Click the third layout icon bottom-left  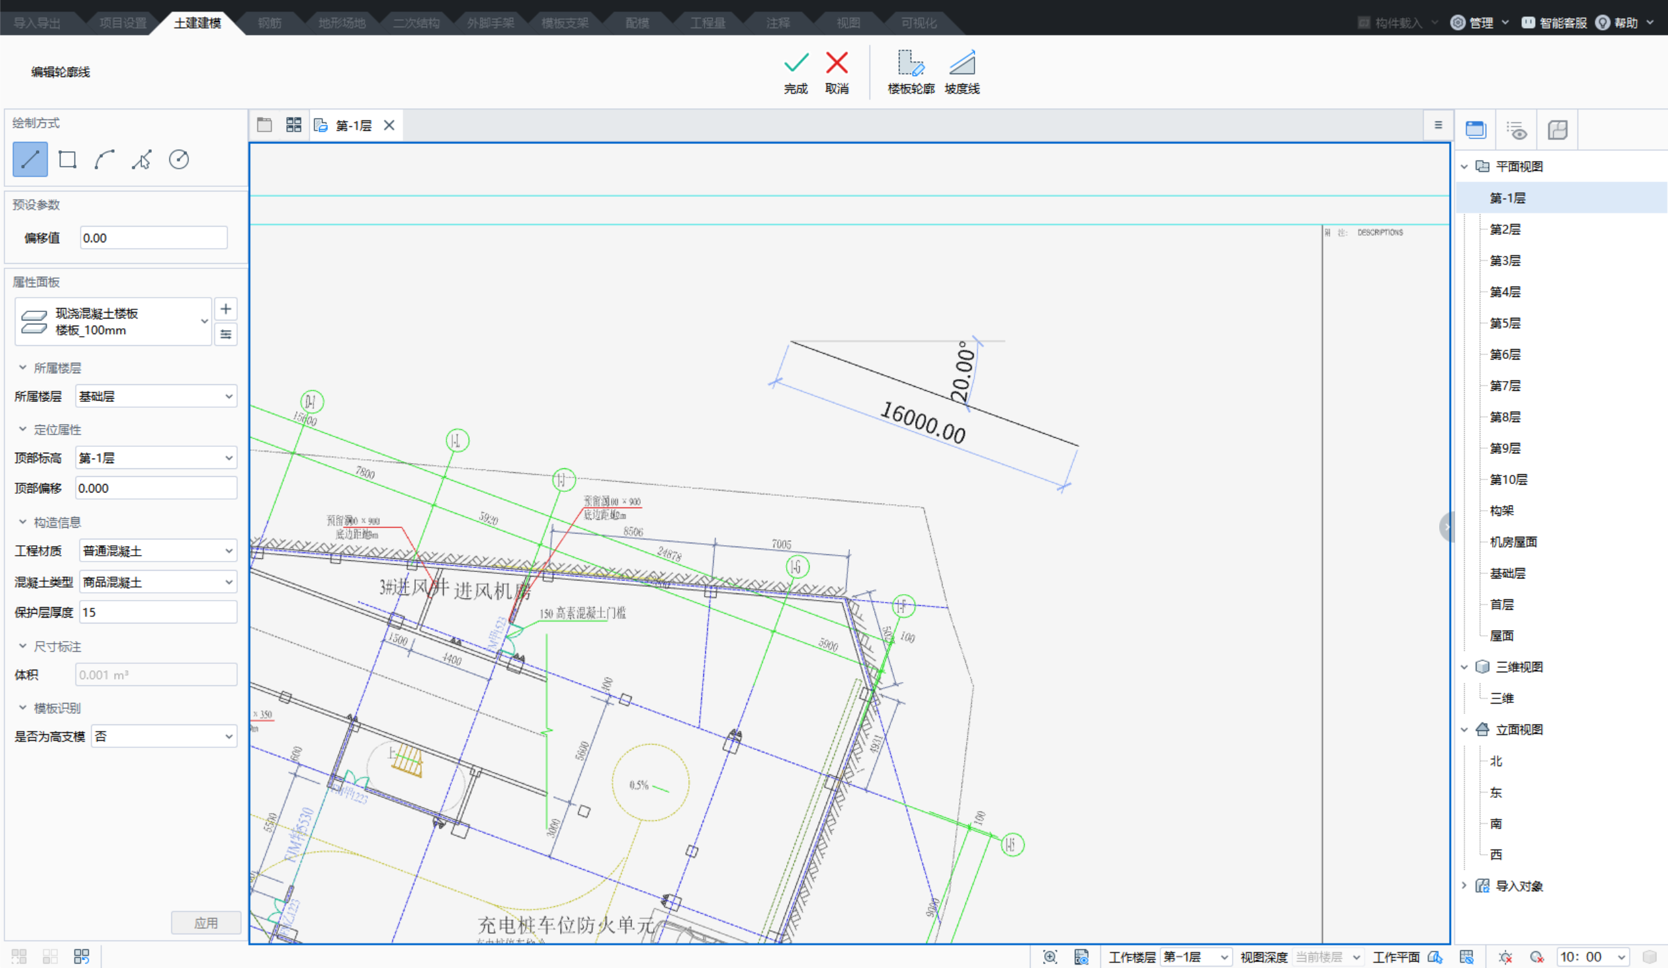[x=81, y=956]
